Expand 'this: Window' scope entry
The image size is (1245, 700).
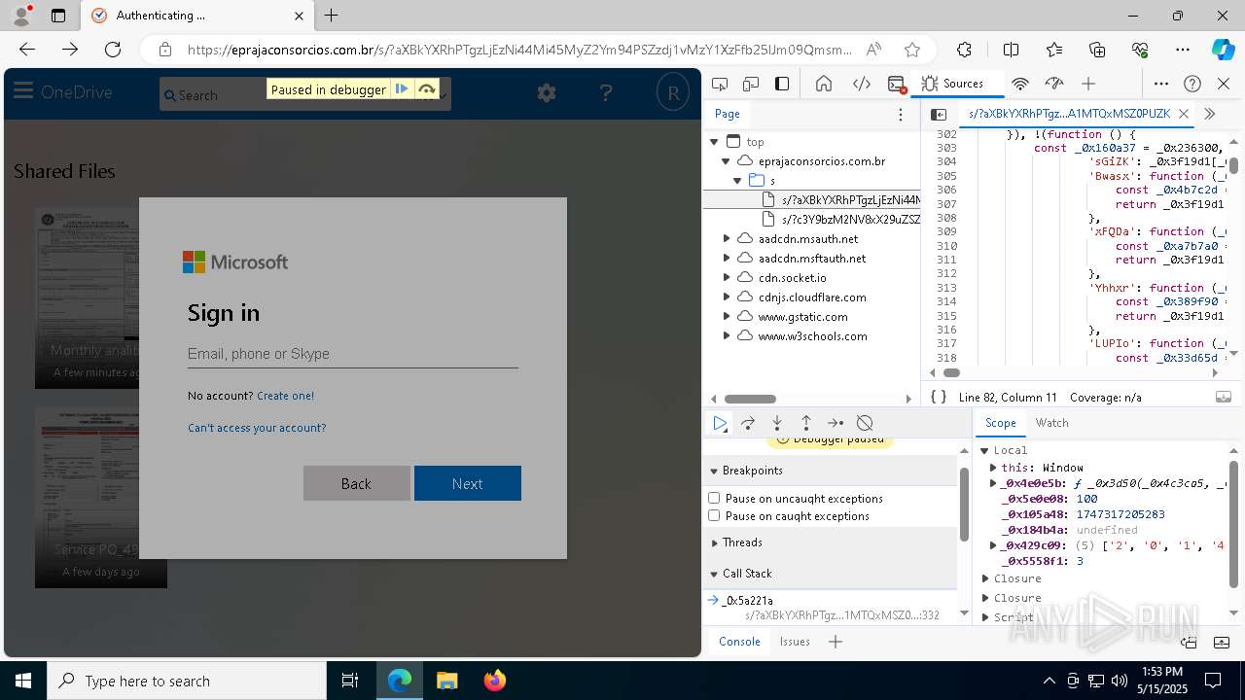[x=993, y=468]
